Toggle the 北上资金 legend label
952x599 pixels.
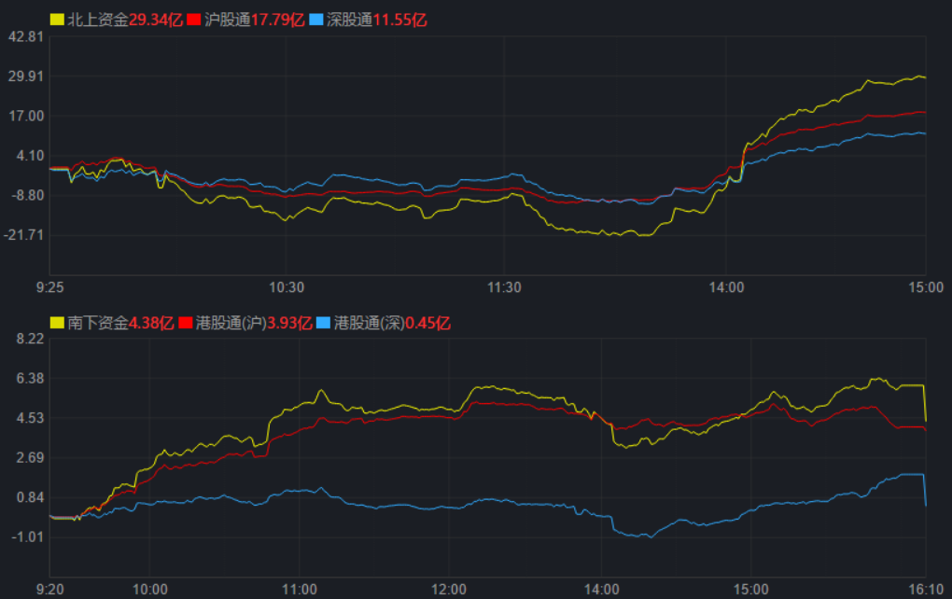click(x=98, y=19)
